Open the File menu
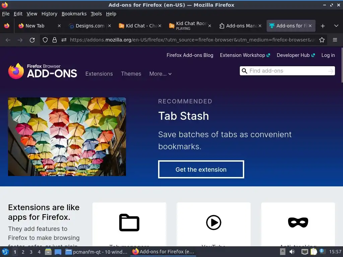Screen dimensions: 343x257 click(6, 14)
